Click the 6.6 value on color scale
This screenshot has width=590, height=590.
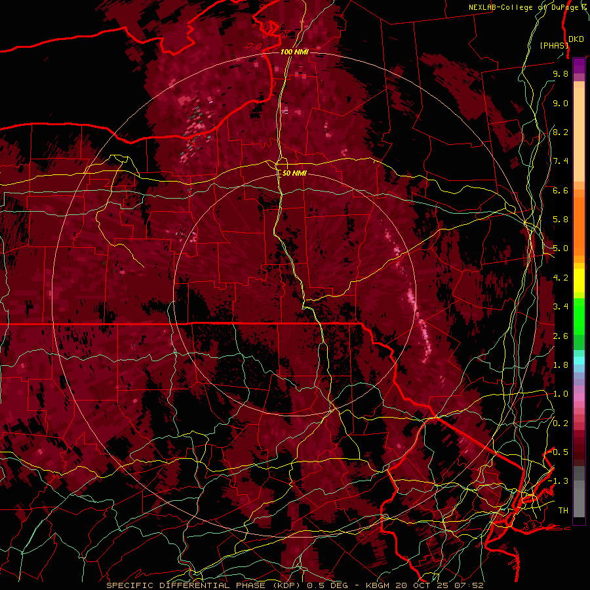click(560, 191)
